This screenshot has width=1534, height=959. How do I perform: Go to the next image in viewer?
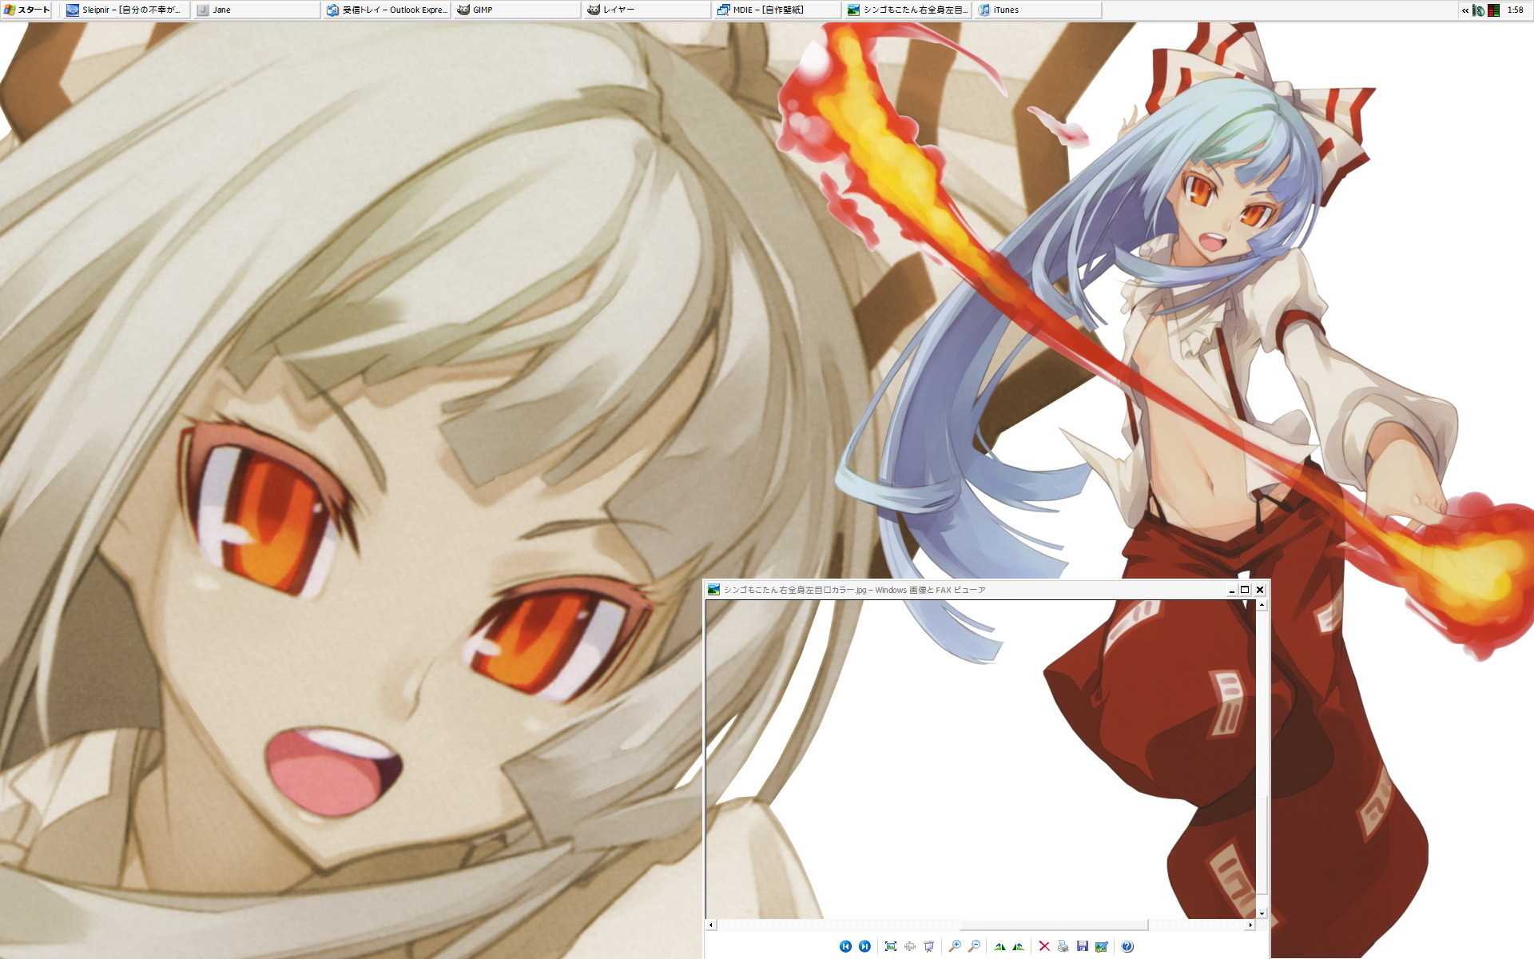click(x=864, y=946)
